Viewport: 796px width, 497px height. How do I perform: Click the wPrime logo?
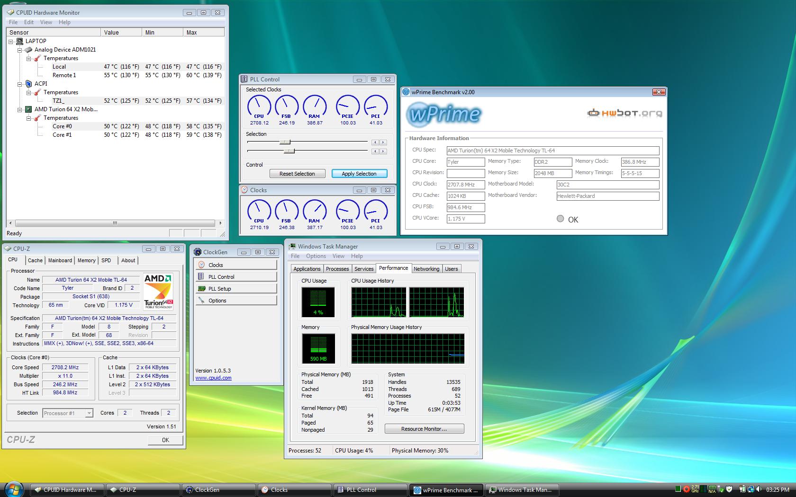[444, 114]
